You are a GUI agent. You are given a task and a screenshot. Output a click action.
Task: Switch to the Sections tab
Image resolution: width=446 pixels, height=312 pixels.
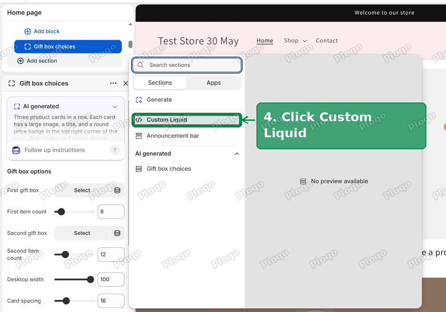160,83
